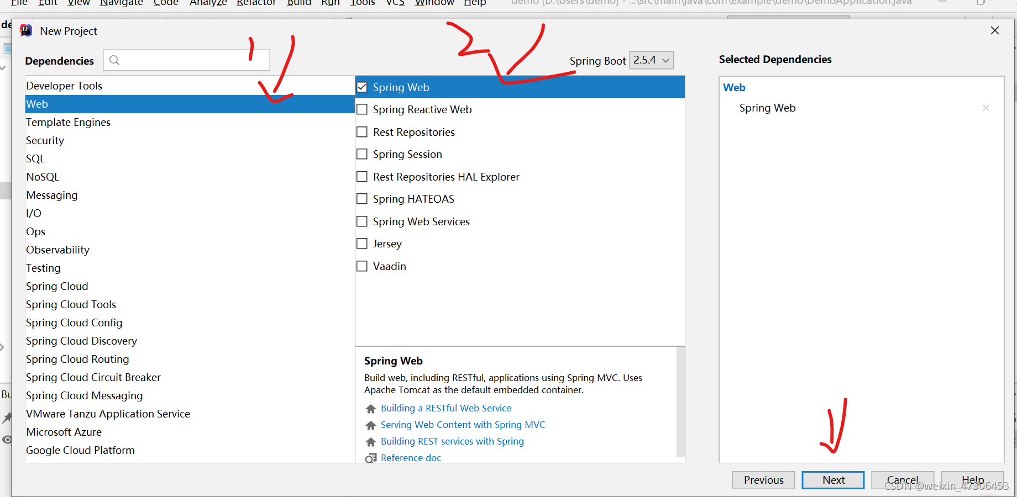Go back with the Previous button
Screen dimensions: 1017x497
click(x=763, y=480)
